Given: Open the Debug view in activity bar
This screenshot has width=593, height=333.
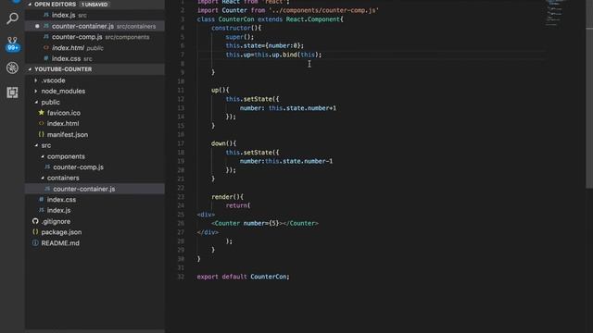Looking at the screenshot, I should 12,68.
